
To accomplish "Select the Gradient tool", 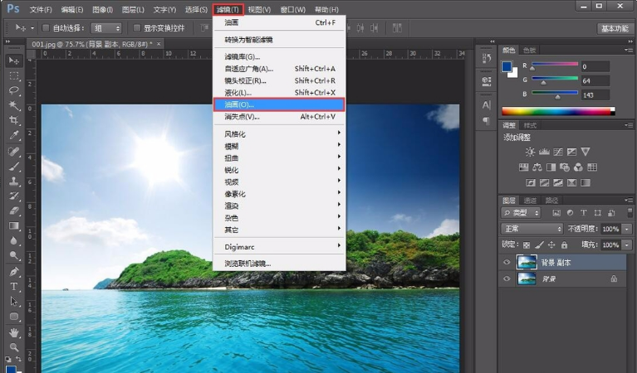I will (14, 225).
